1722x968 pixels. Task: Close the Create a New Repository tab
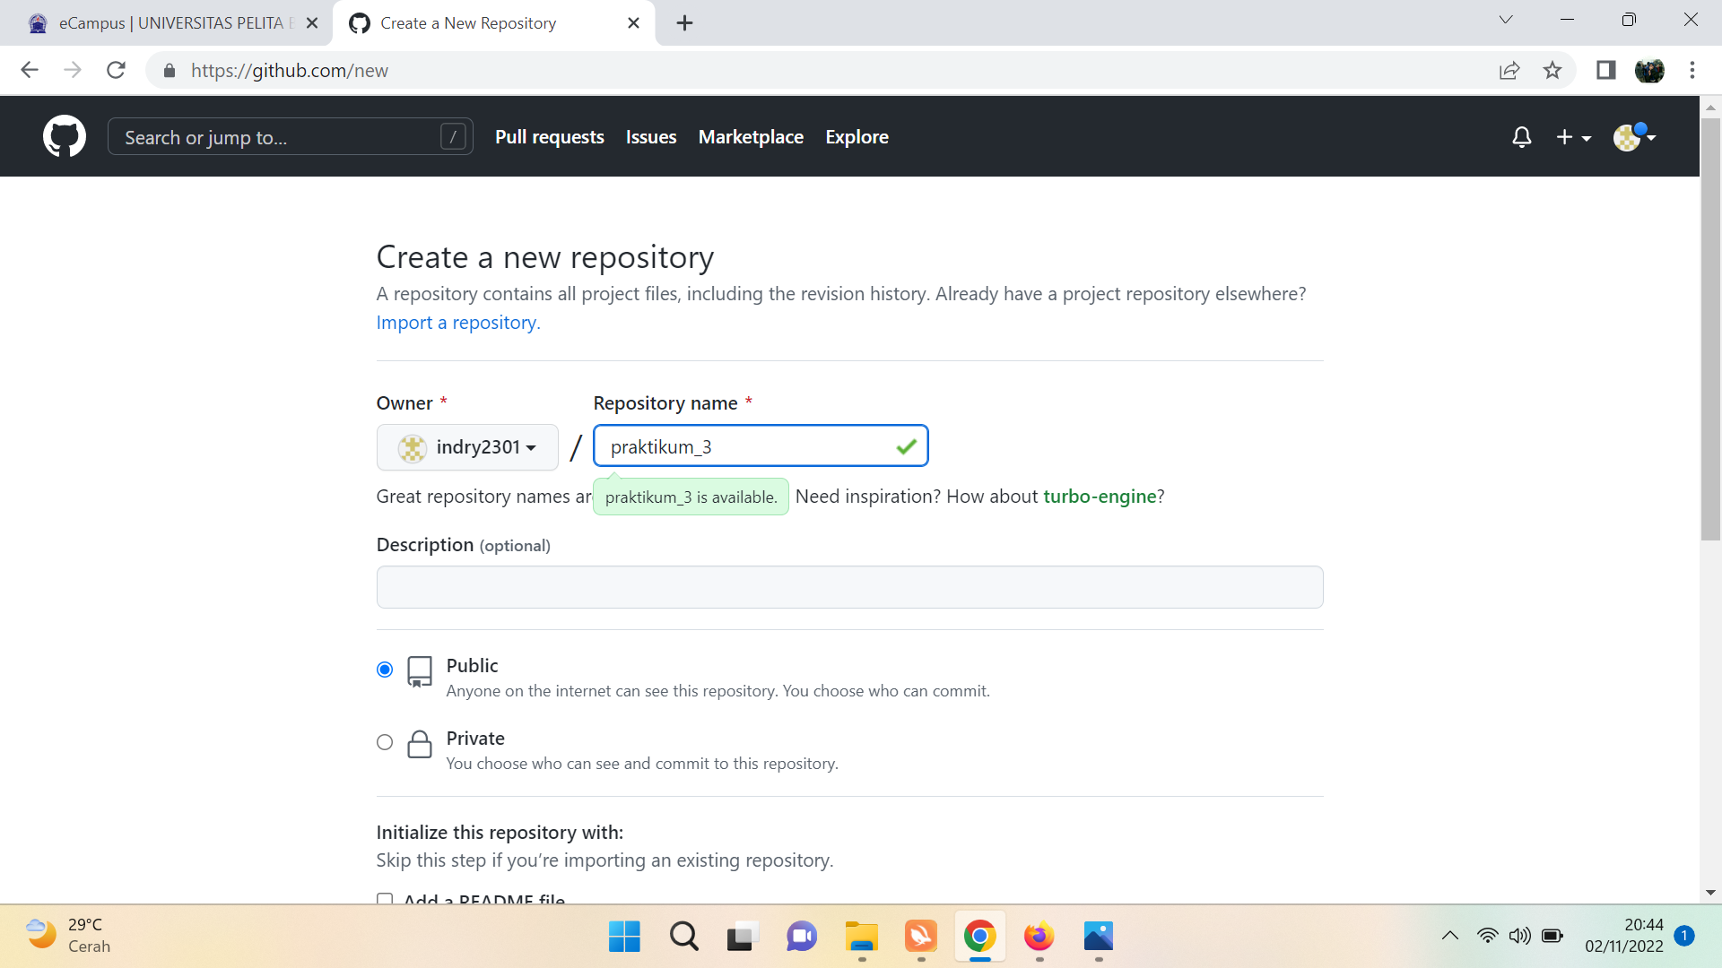pyautogui.click(x=633, y=23)
